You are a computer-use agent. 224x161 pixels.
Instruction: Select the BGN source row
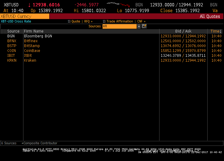112,36
